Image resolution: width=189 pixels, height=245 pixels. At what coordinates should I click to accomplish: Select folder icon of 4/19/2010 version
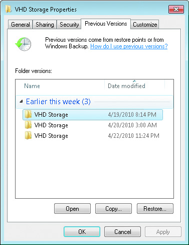pyautogui.click(x=28, y=115)
